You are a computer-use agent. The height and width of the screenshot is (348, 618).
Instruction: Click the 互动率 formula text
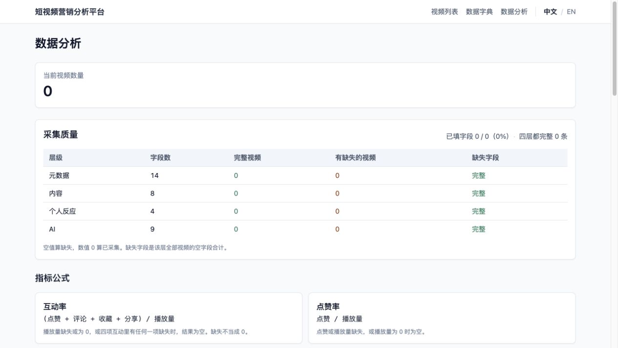click(109, 319)
